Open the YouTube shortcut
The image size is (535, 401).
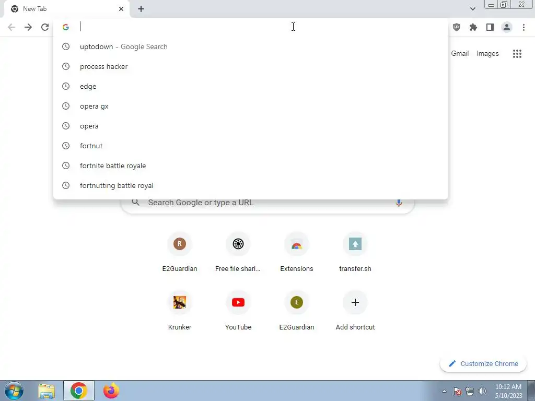tap(238, 311)
